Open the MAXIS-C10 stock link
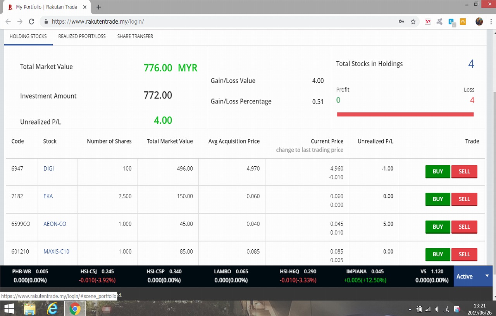496x316 pixels. tap(56, 251)
